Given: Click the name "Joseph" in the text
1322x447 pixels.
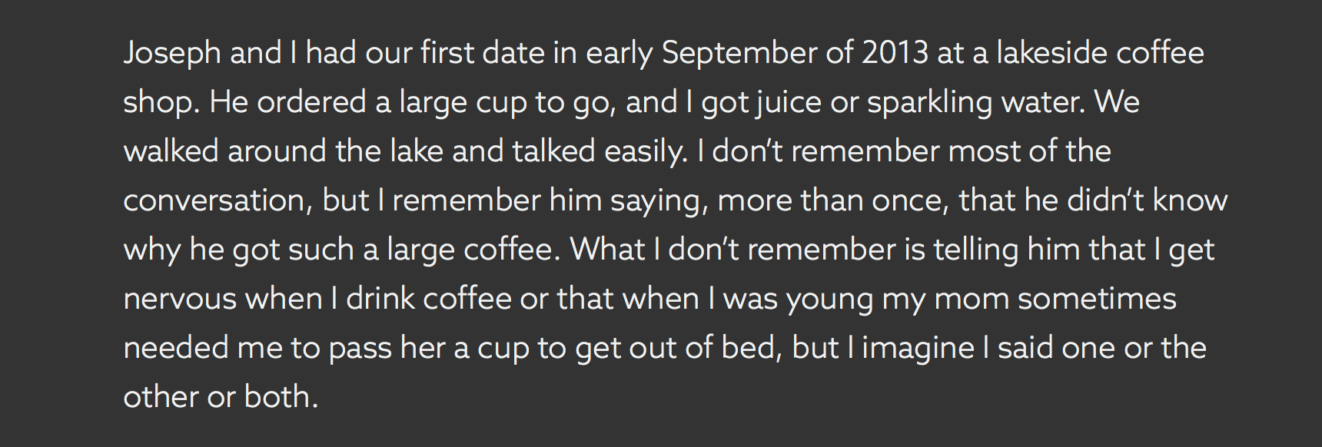Looking at the screenshot, I should point(171,54).
